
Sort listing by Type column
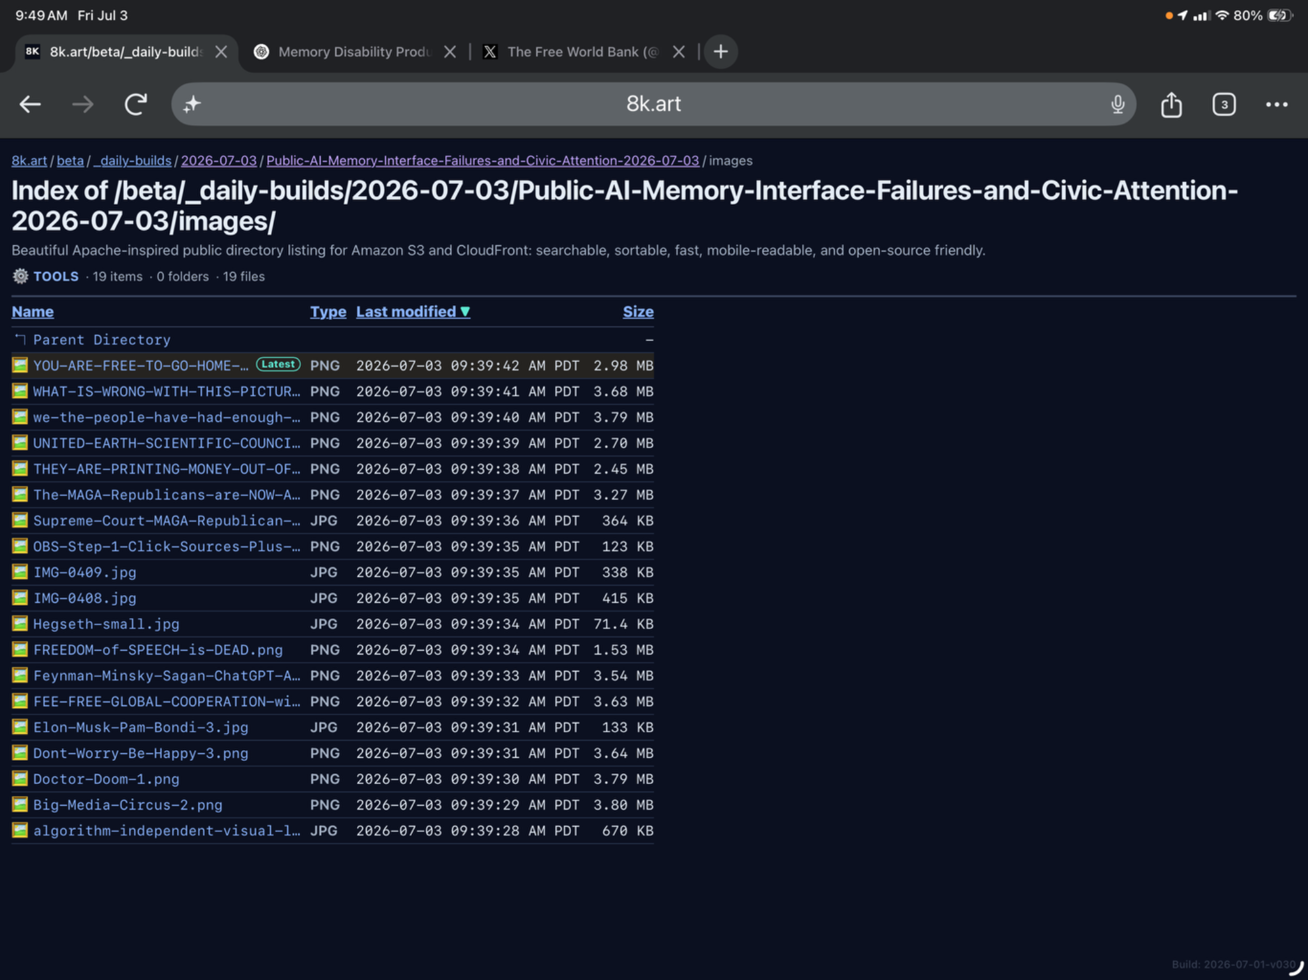tap(328, 312)
